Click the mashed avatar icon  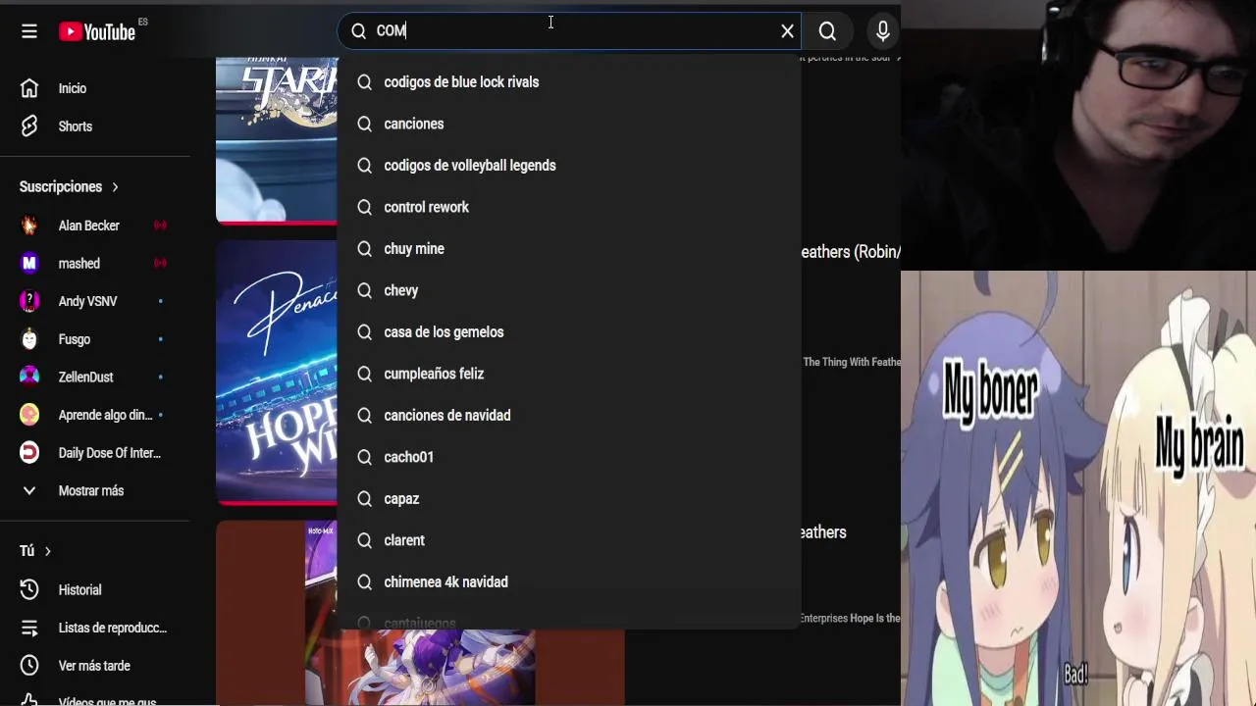(29, 263)
